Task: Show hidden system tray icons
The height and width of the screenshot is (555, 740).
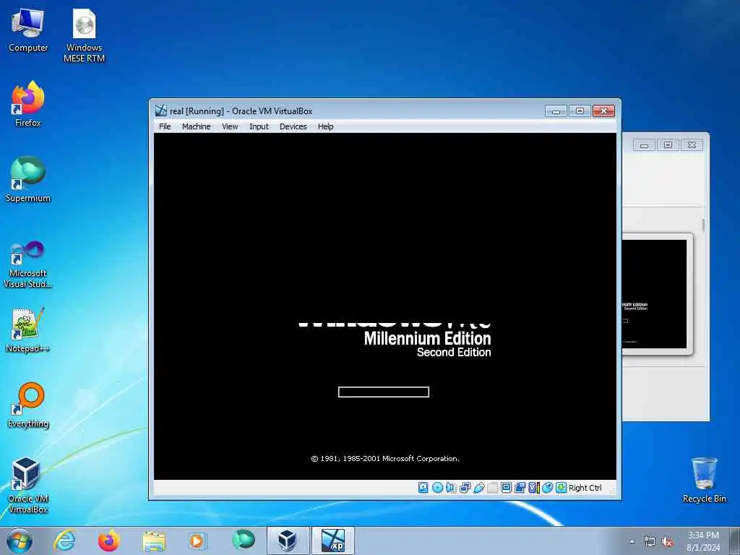Action: tap(632, 541)
